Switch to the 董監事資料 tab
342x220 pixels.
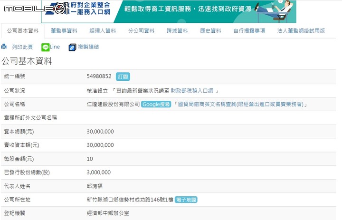click(64, 31)
